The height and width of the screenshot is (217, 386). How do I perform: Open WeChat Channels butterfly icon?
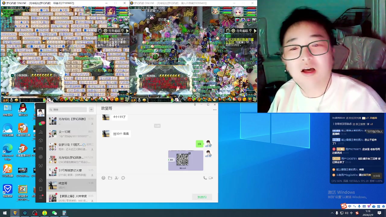(41, 165)
